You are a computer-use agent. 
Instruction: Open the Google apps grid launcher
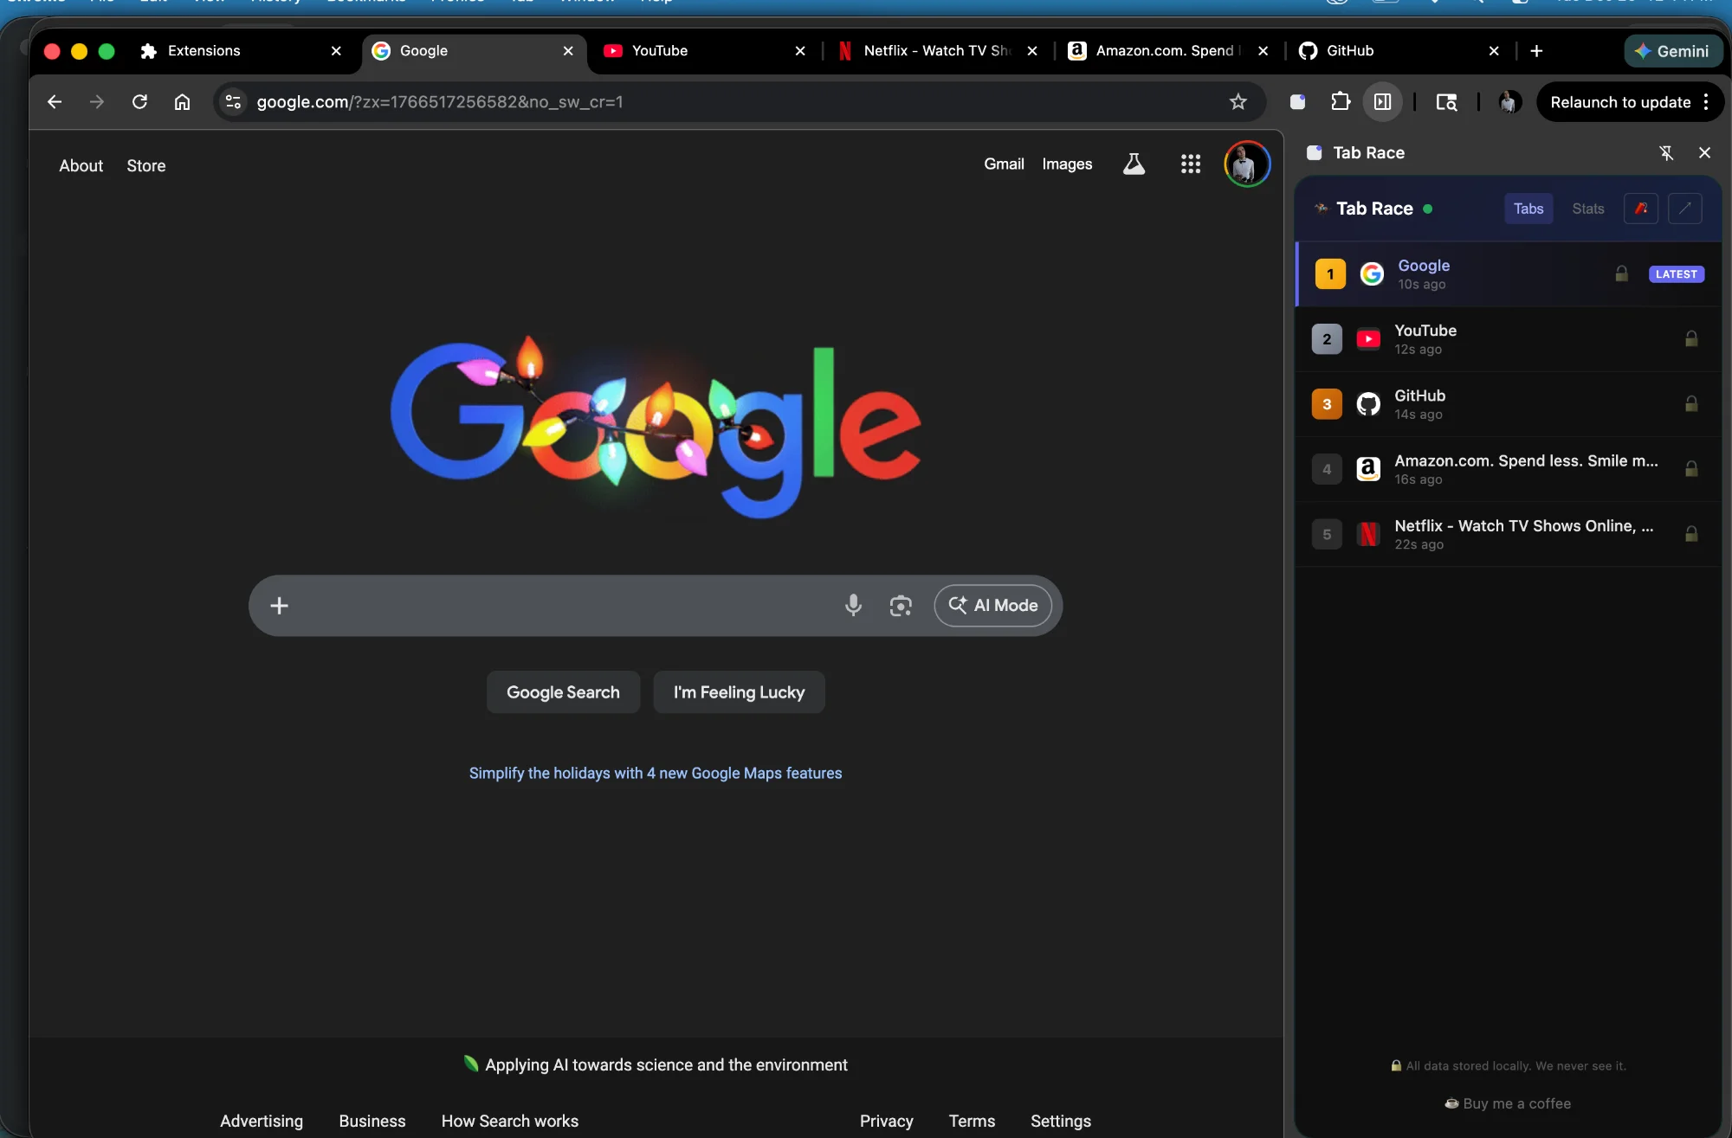(1191, 164)
